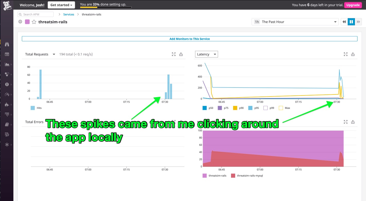Open the binoculars Watchdog icon in sidebar

click(7, 44)
